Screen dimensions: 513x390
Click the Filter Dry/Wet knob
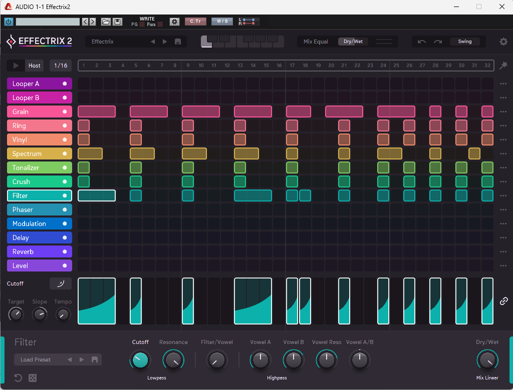(x=487, y=360)
